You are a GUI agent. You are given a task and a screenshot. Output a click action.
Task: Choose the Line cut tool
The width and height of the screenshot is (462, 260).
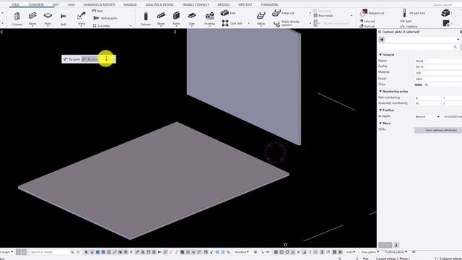pyautogui.click(x=367, y=21)
